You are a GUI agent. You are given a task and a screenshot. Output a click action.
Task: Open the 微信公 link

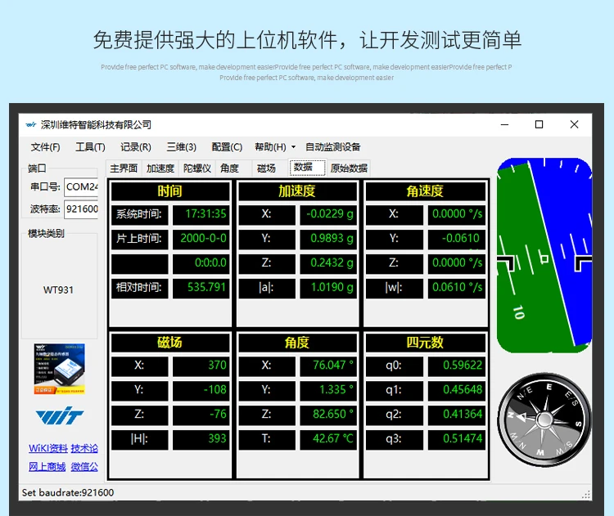pos(84,467)
